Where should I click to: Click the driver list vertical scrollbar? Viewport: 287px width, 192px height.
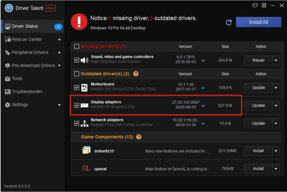pos(282,70)
